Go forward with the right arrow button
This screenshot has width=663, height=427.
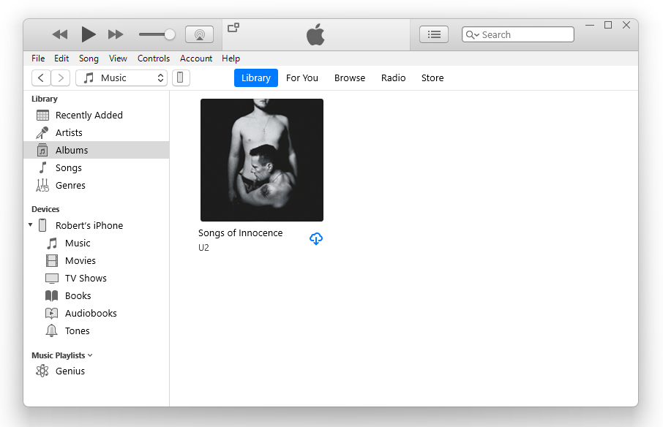pos(61,78)
